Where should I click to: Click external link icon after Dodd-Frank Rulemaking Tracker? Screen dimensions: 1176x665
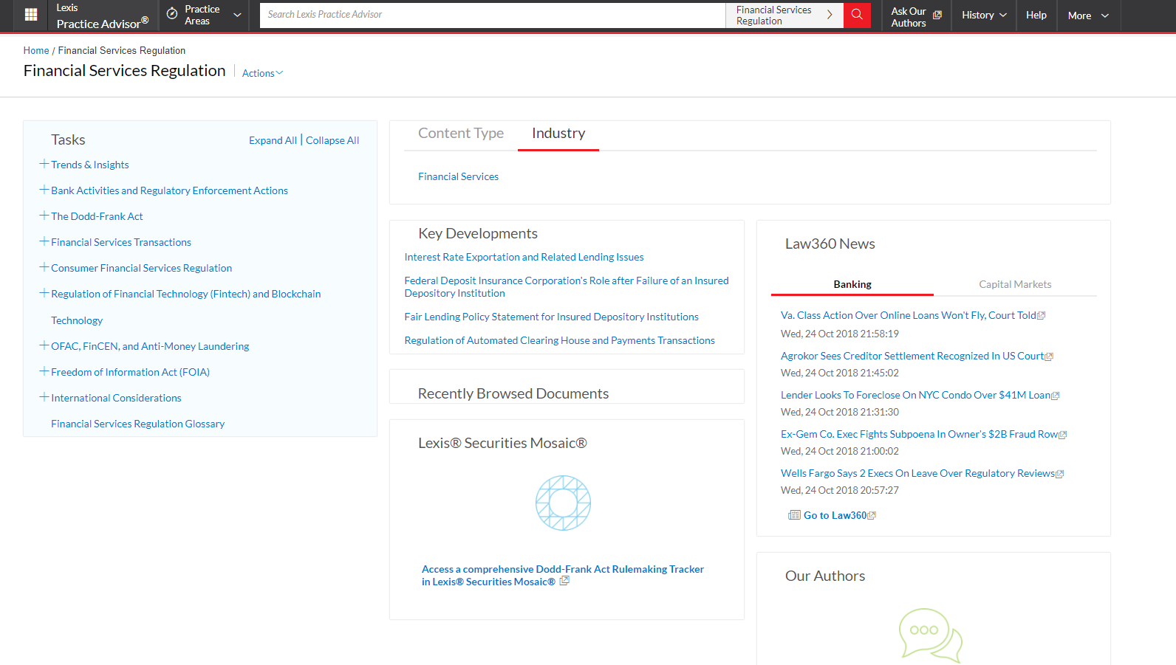click(564, 581)
